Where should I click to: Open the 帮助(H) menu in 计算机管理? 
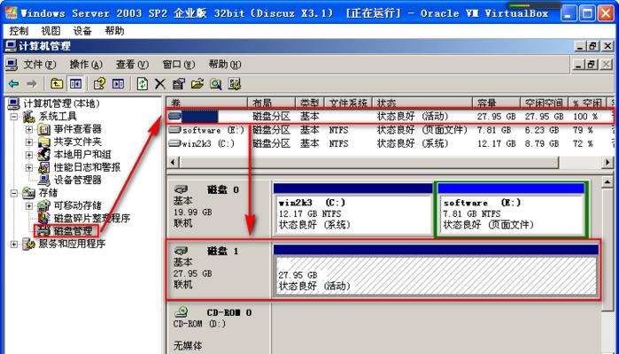[x=225, y=65]
